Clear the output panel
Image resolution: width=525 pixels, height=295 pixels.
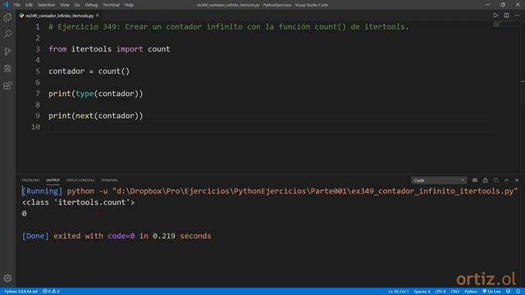point(475,180)
